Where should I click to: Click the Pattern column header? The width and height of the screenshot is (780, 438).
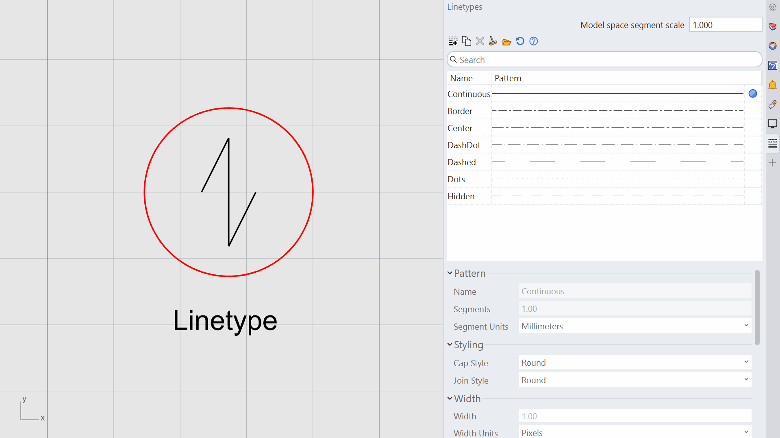click(618, 78)
